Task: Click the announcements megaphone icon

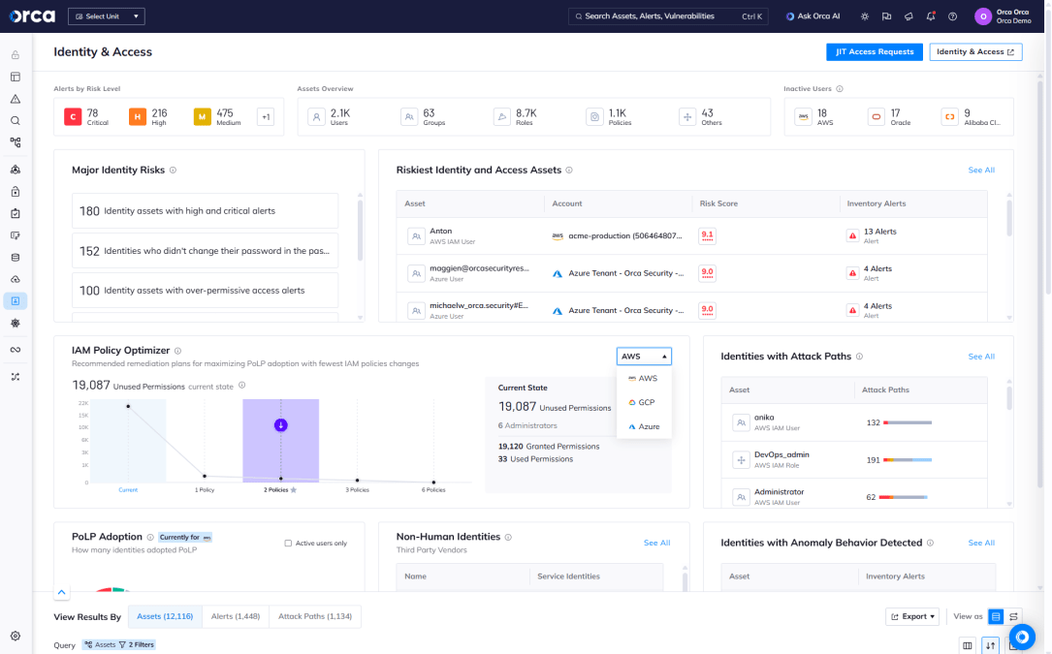Action: (x=909, y=16)
